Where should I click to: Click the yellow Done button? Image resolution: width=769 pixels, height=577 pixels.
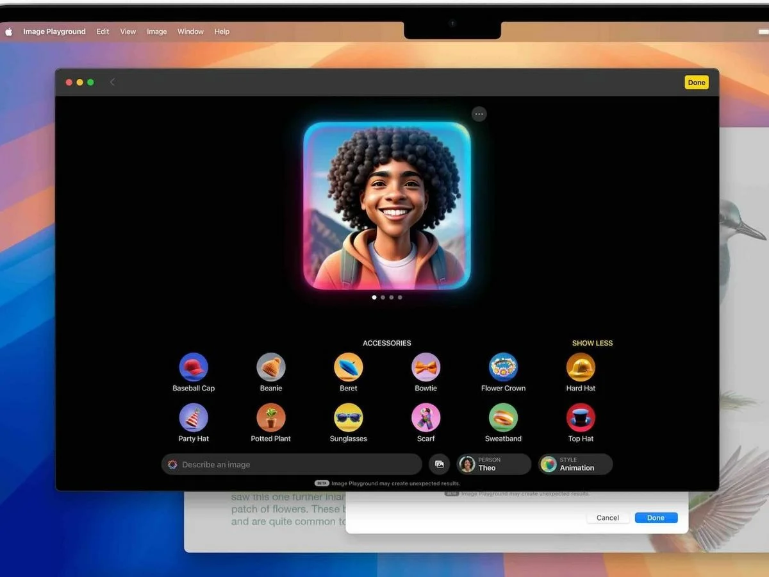[697, 82]
